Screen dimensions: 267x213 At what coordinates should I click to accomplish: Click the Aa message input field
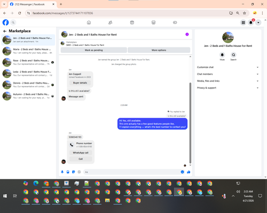132,172
